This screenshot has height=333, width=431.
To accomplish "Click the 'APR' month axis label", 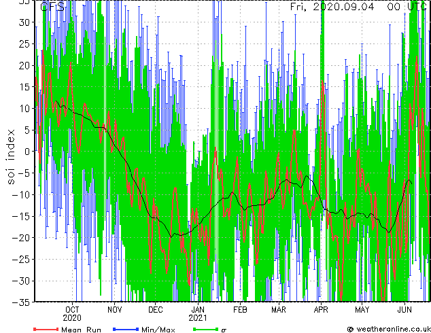I will pos(321,310).
